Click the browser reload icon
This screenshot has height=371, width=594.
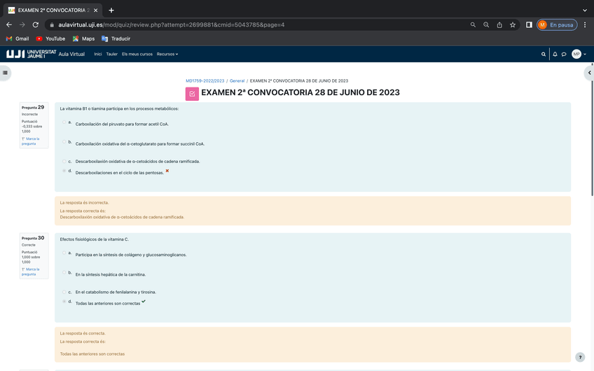(36, 24)
